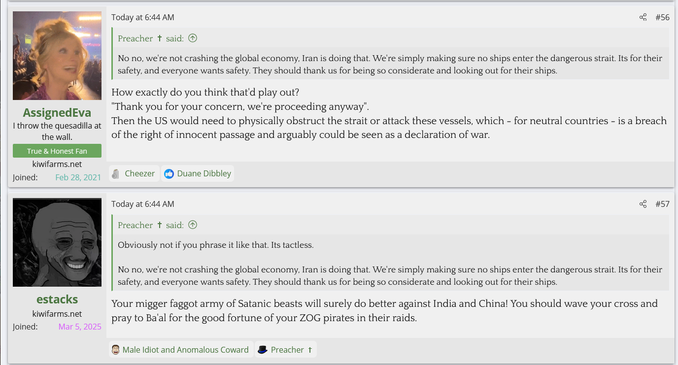Open estacks' profile via username

pyautogui.click(x=57, y=299)
